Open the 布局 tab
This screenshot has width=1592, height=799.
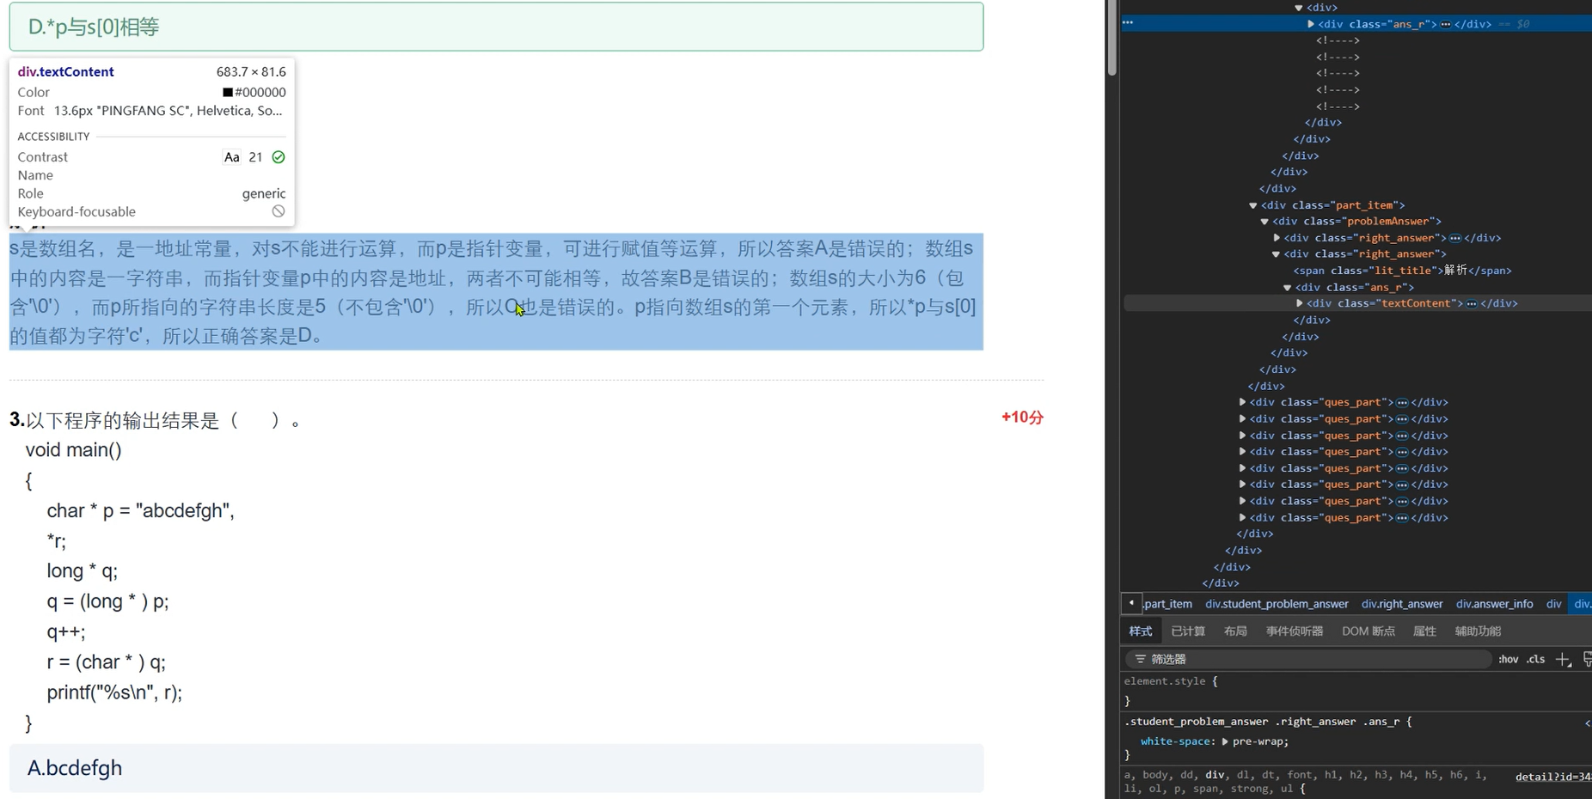pyautogui.click(x=1235, y=631)
